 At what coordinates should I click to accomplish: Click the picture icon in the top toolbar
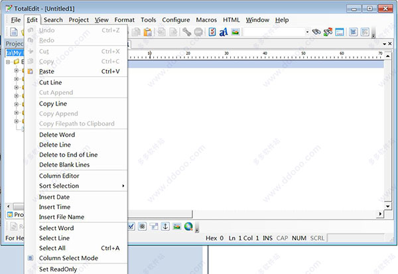click(x=235, y=32)
